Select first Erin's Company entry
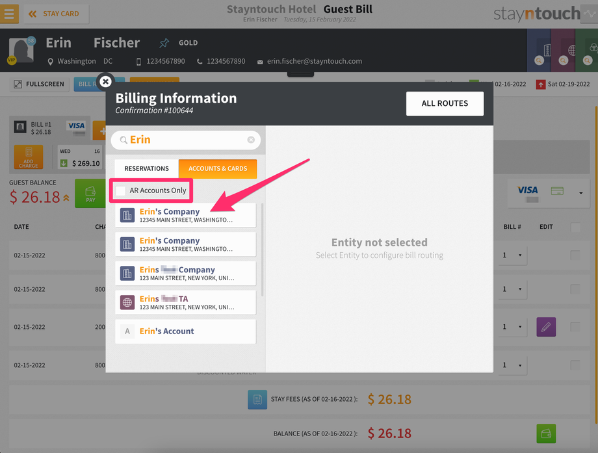This screenshot has height=453, width=598. click(x=186, y=215)
